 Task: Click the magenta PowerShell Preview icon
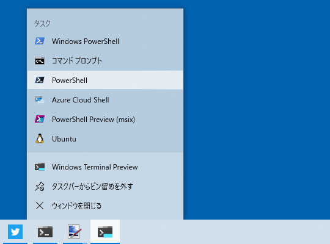click(x=40, y=119)
